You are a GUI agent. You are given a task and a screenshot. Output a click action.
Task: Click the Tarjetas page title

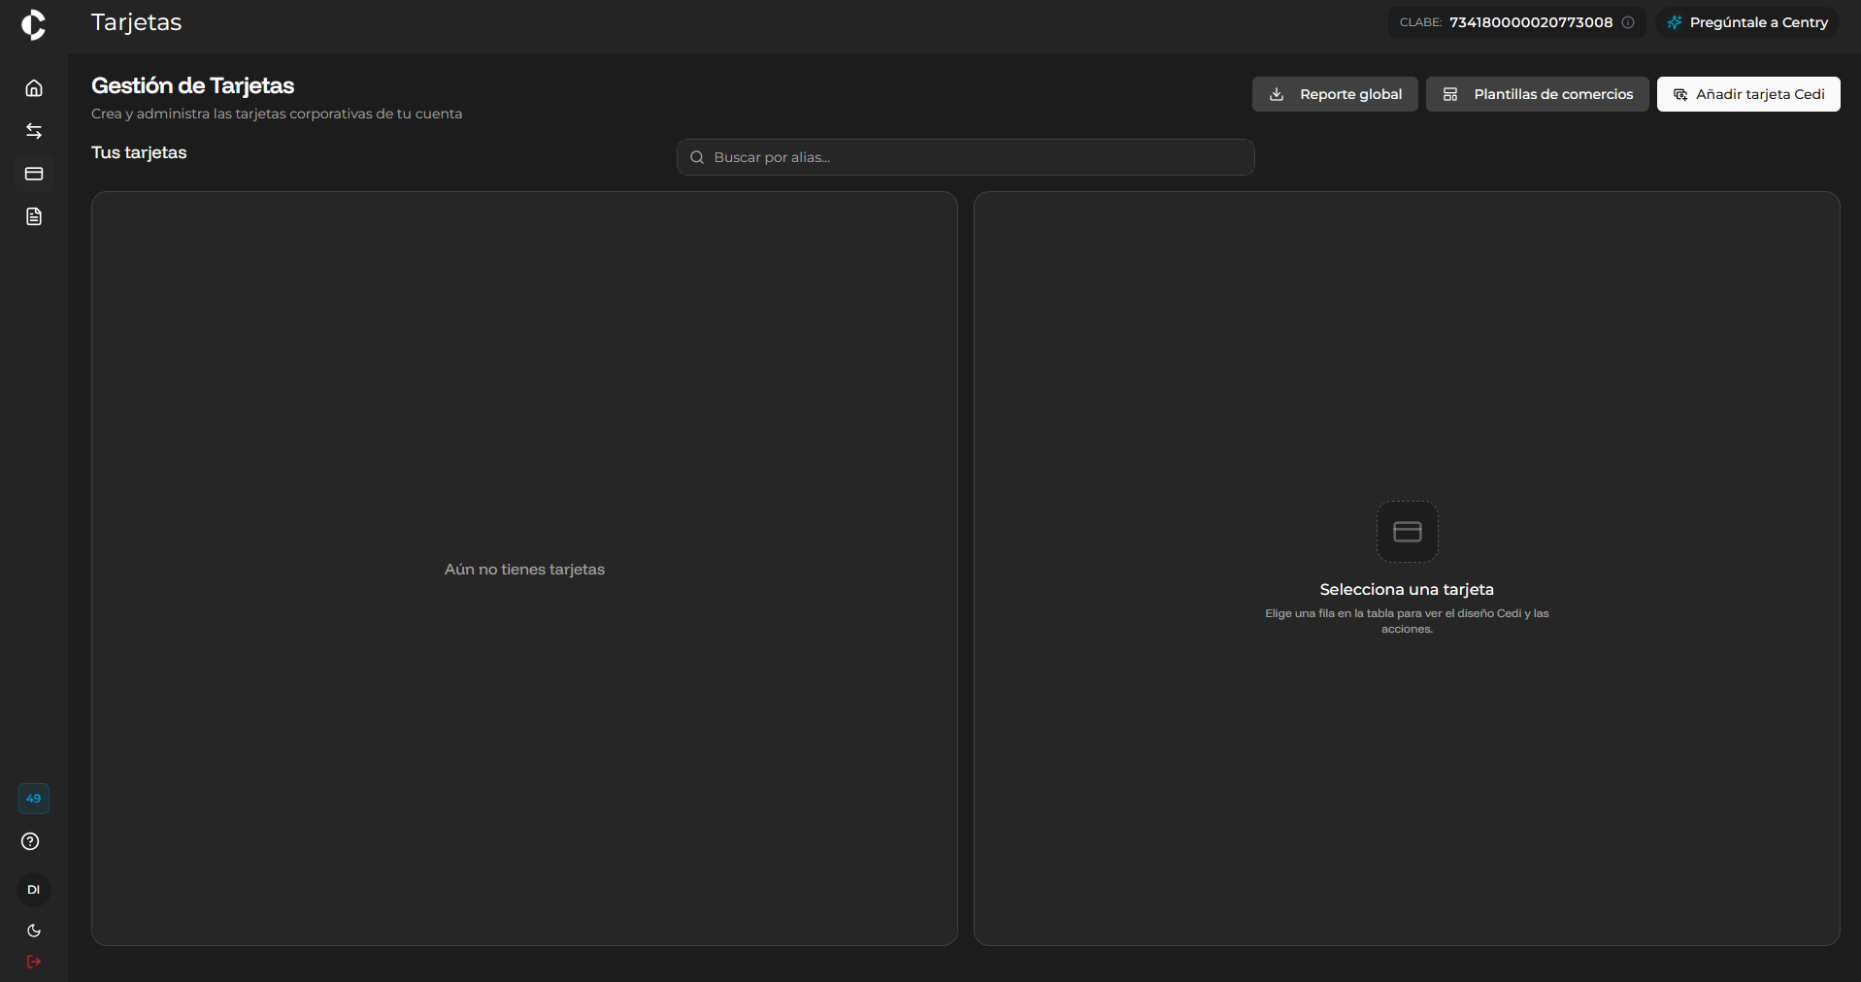pyautogui.click(x=137, y=22)
